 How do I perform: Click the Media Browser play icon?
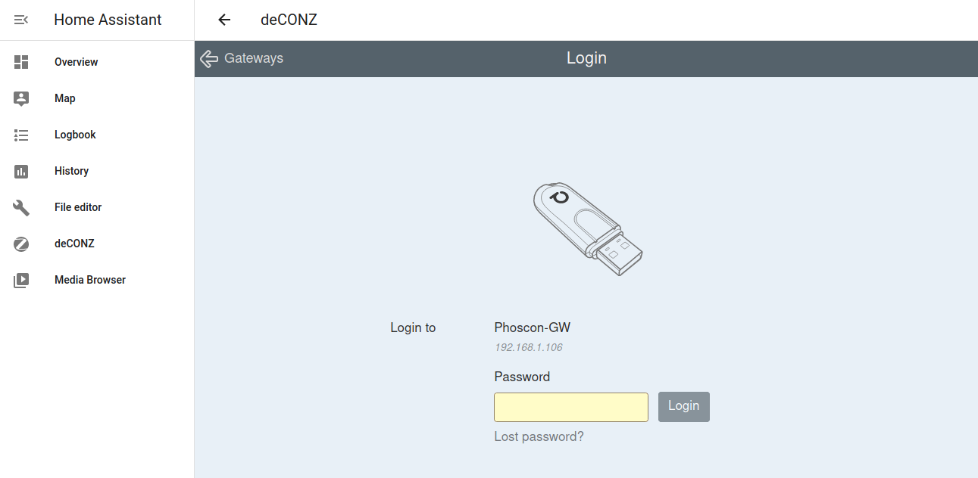pos(21,280)
